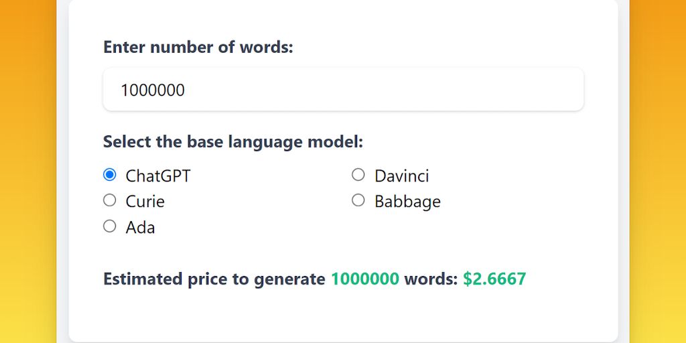Click the 1000000 value inside the input box
The height and width of the screenshot is (343, 686).
[153, 90]
